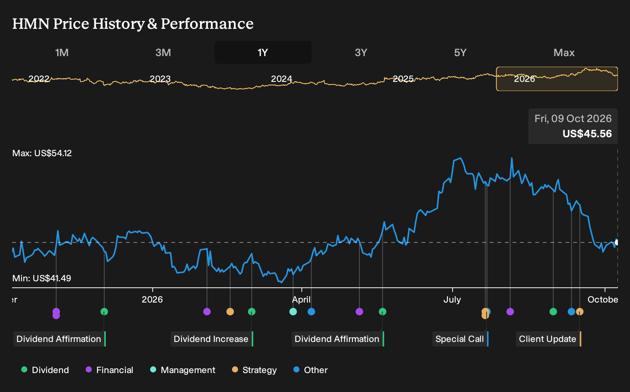Click the Max: US$54.12 label
This screenshot has height=392, width=630.
42,153
